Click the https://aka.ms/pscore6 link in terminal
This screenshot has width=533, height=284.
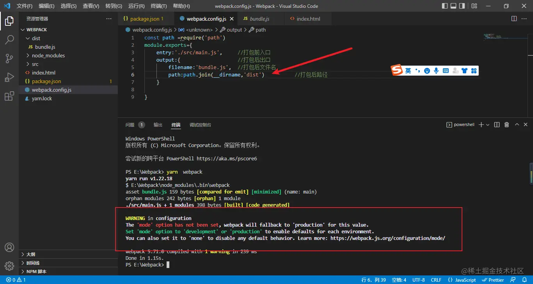(x=227, y=159)
